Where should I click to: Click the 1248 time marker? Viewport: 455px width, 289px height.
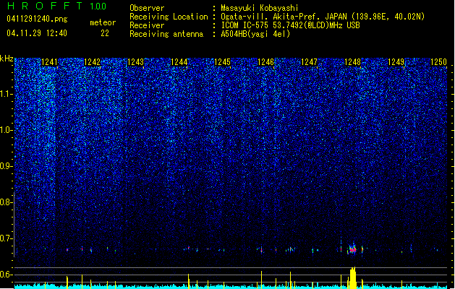pos(352,62)
